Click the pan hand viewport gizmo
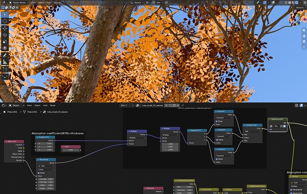Screen dimensions: 307x194 click(304, 36)
